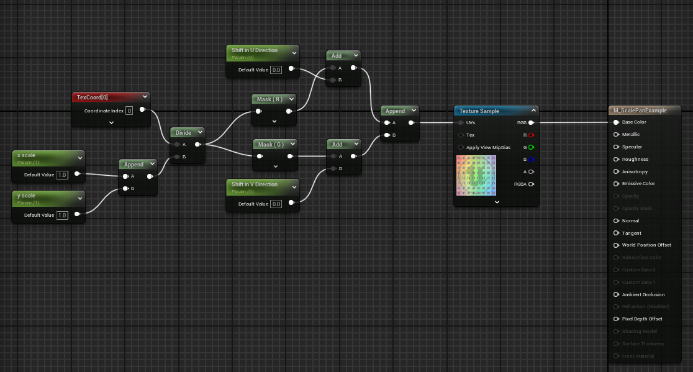Toggle the chevron below the Texture Sample preview

[x=496, y=202]
